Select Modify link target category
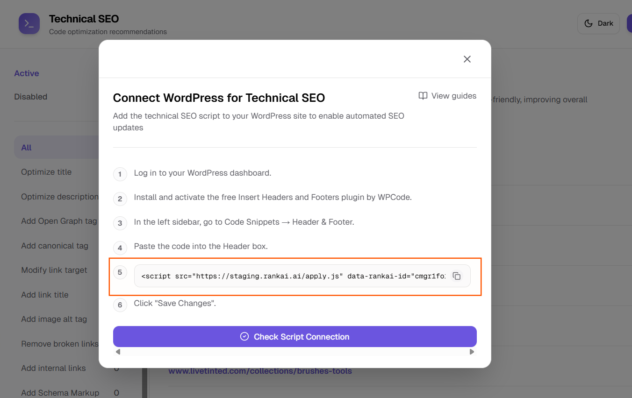 coord(54,270)
